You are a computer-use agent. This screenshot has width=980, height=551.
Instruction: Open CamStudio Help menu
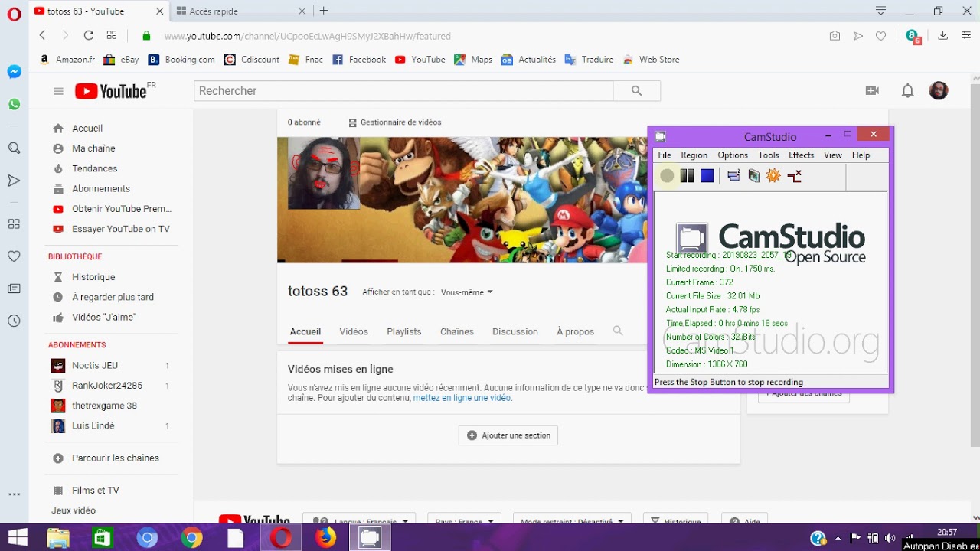click(x=861, y=155)
